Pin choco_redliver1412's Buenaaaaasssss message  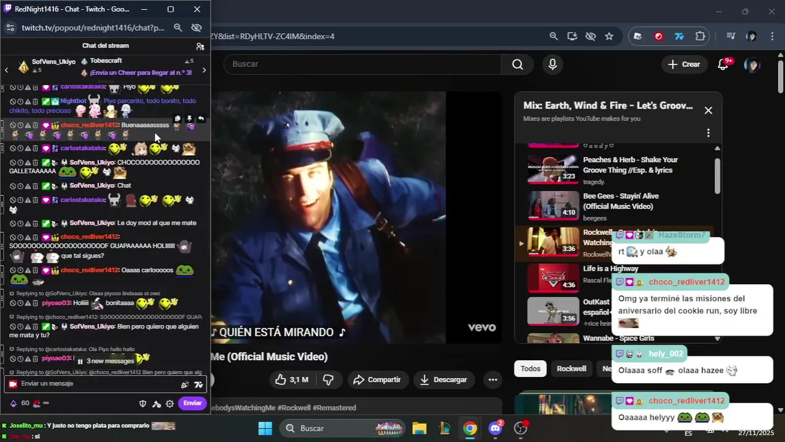(189, 118)
